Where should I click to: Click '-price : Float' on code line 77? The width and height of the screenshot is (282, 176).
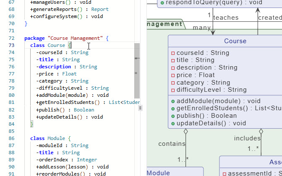[x=56, y=74]
